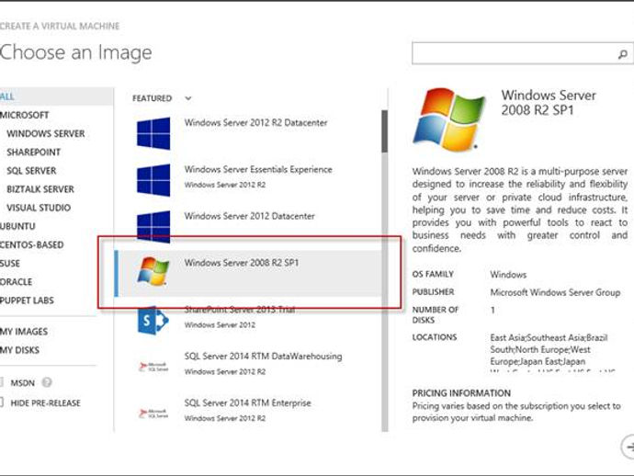Image resolution: width=634 pixels, height=476 pixels.
Task: Toggle Hide Pre-Release checkbox
Action: [x=1, y=402]
